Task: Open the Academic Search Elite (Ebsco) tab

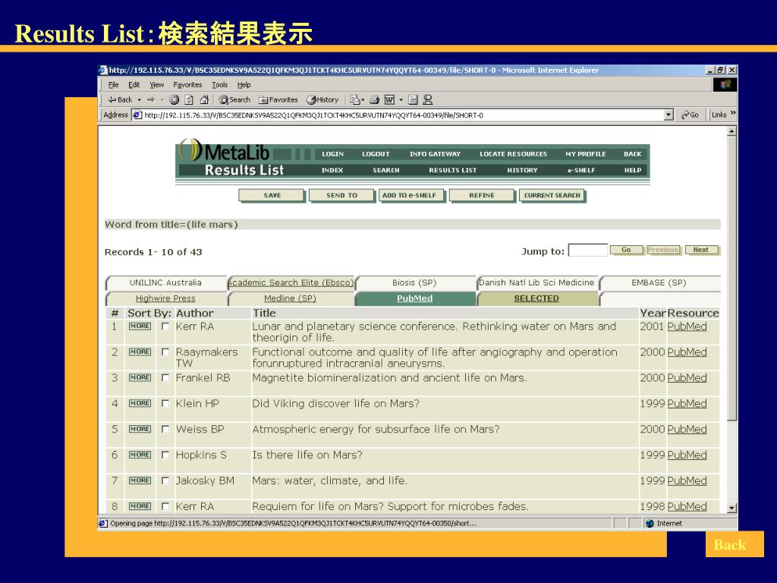Action: (x=291, y=282)
